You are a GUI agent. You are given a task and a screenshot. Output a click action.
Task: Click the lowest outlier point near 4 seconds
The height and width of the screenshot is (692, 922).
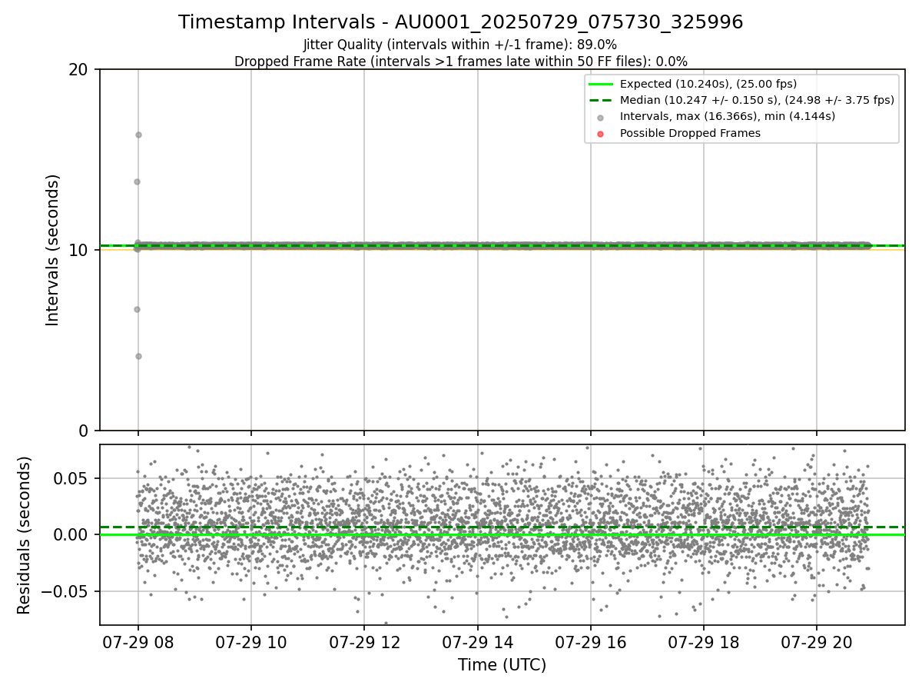tap(138, 356)
